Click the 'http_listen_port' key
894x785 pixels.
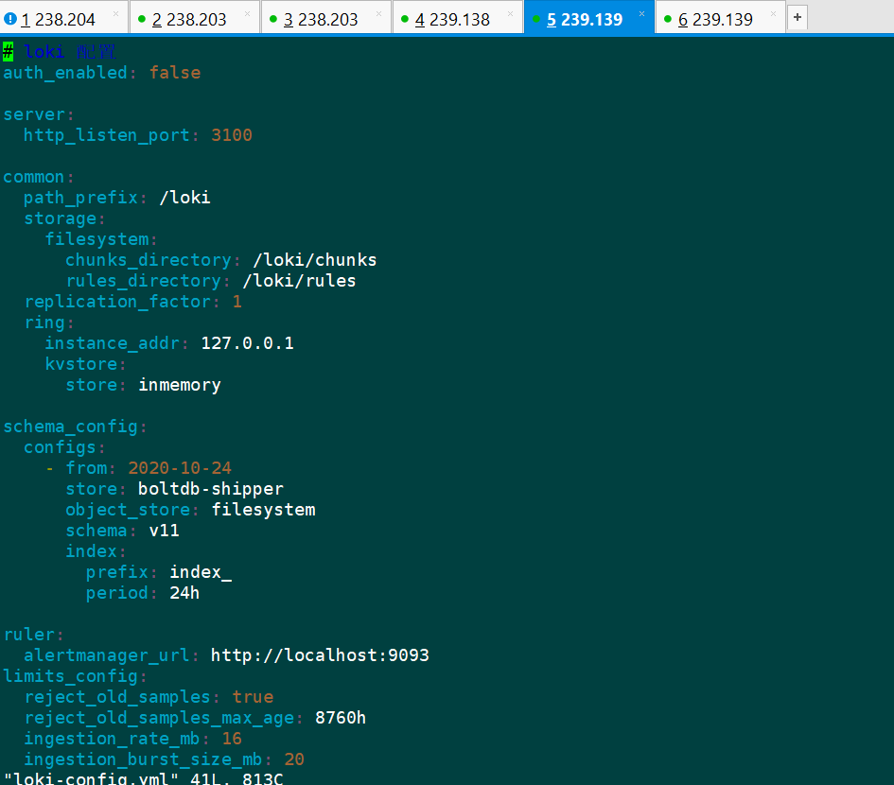click(107, 135)
